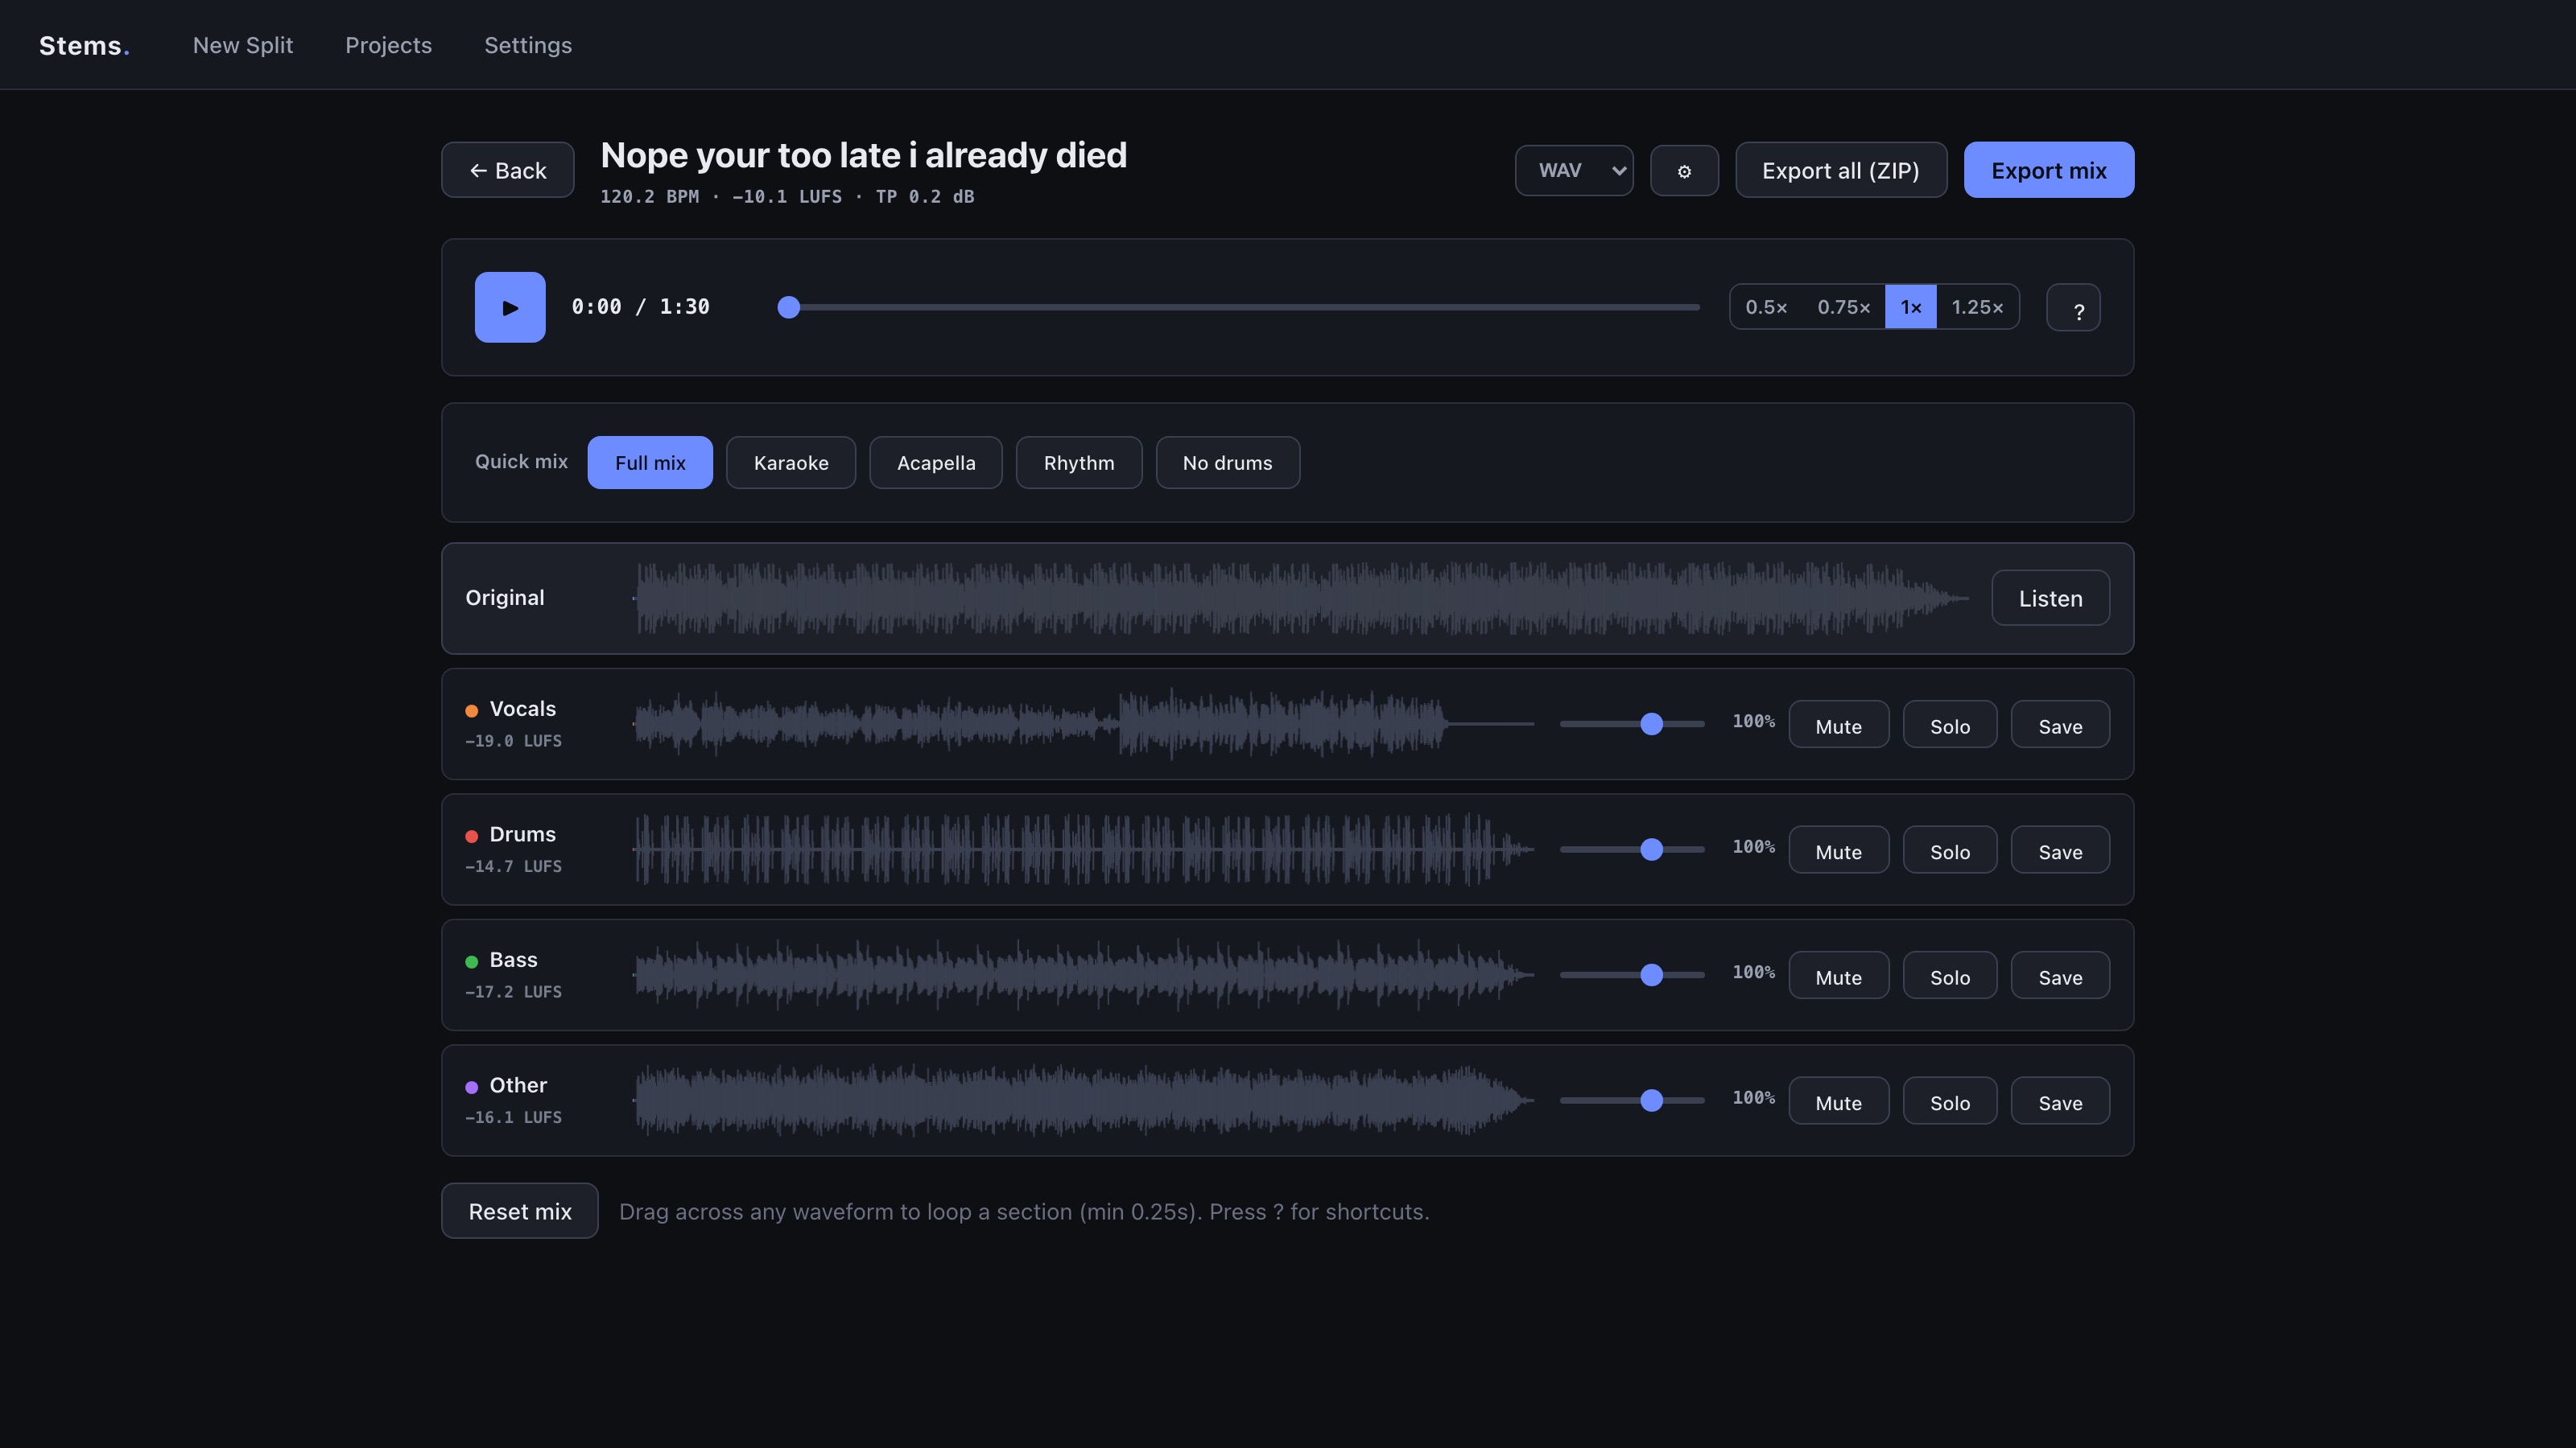Screen dimensions: 2576x1448
Task: Click the "Quick mix" label
Action: (x=521, y=462)
